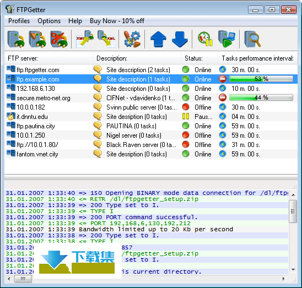Click the clock pause scheduler icon
Image resolution: width=302 pixels, height=288 pixels.
coord(206,39)
